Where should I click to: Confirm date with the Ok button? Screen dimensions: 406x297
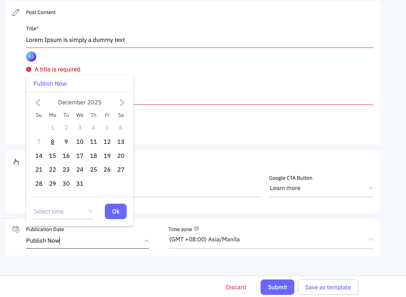click(x=116, y=211)
